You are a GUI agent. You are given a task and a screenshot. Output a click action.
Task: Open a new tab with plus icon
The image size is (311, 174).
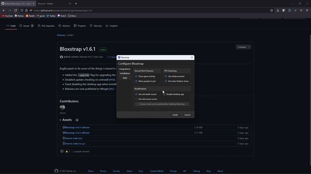[76, 3]
